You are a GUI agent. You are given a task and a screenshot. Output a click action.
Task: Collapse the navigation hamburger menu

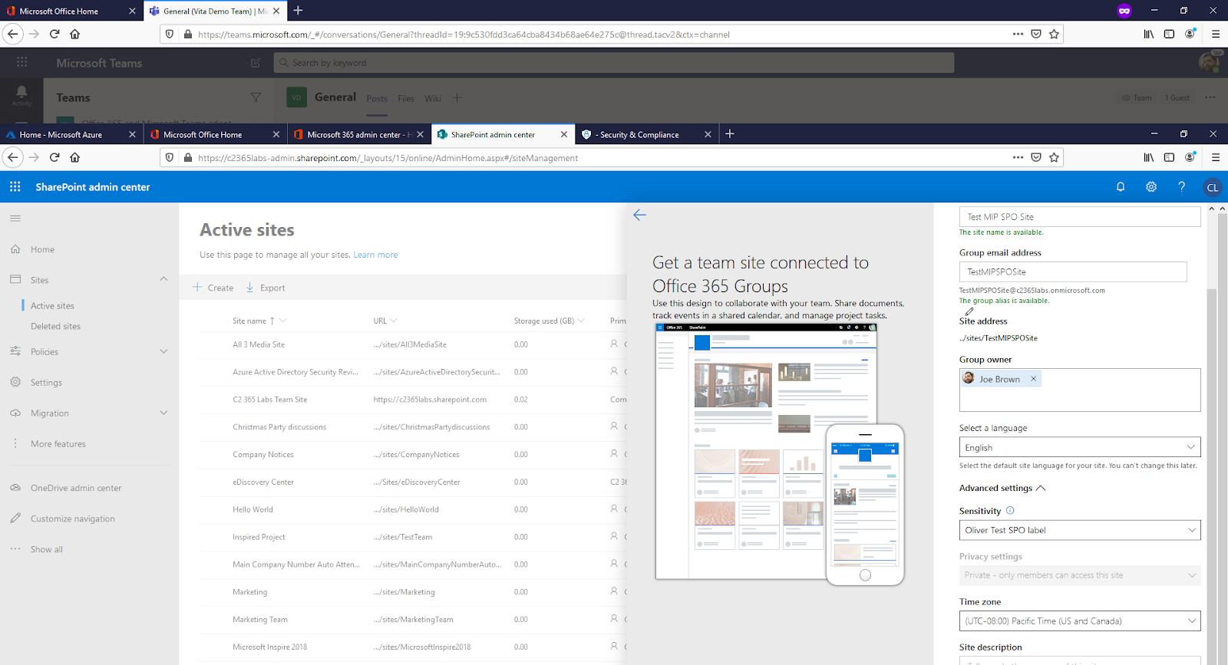[15, 219]
